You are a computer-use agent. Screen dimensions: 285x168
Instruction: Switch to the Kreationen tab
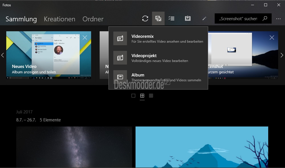60,19
